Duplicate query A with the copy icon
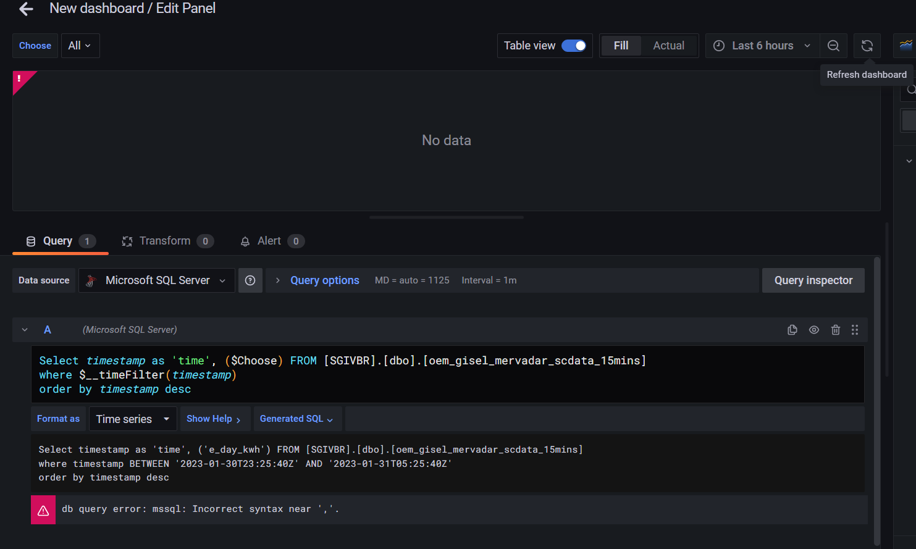This screenshot has height=549, width=916. tap(792, 330)
